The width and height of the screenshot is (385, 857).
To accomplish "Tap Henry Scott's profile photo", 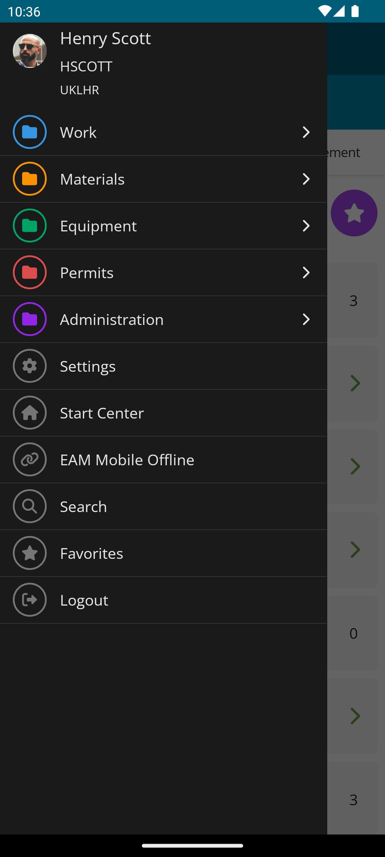I will (30, 51).
